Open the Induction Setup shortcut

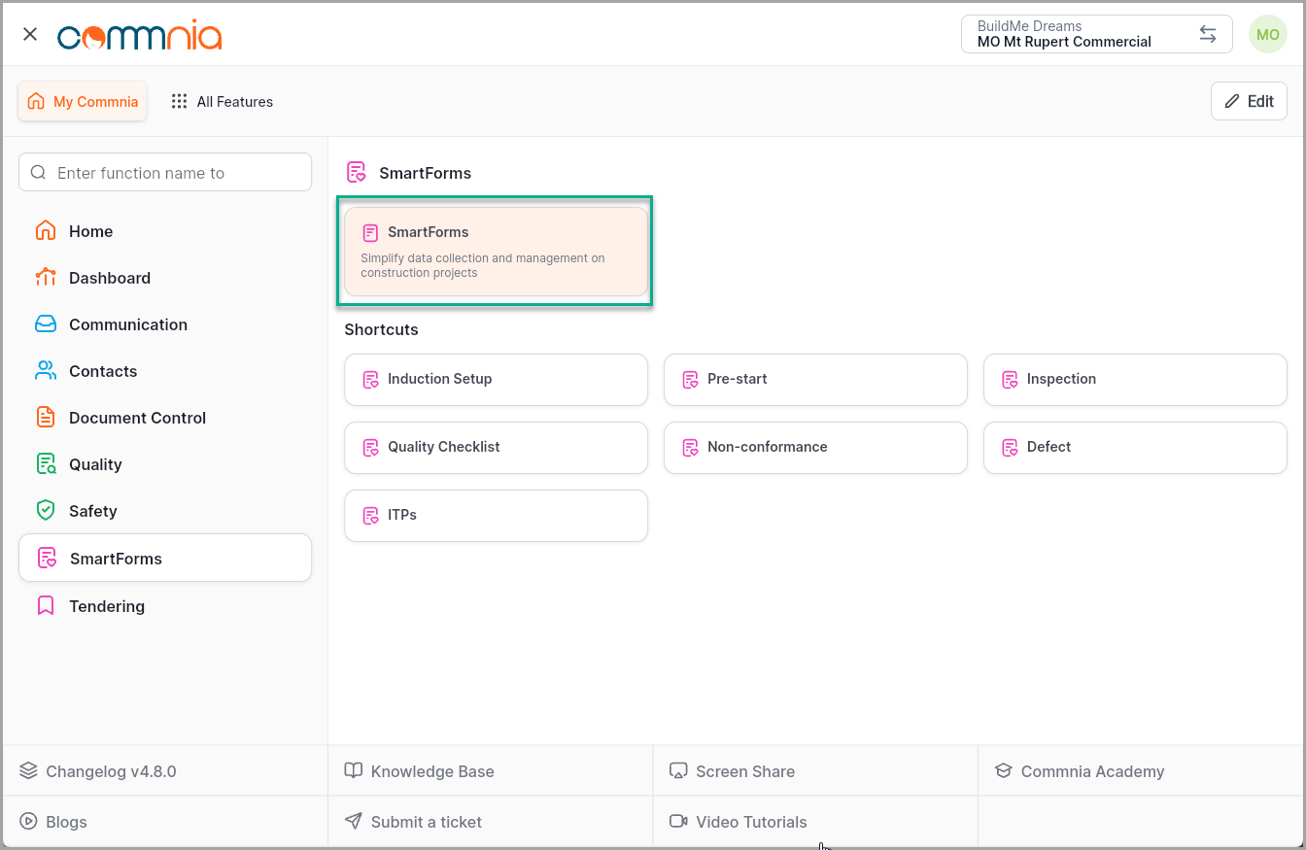point(496,379)
